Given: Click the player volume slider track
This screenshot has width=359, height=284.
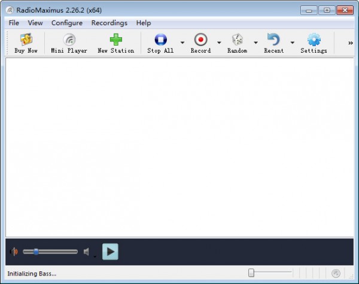Looking at the screenshot, I should pyautogui.click(x=50, y=252).
